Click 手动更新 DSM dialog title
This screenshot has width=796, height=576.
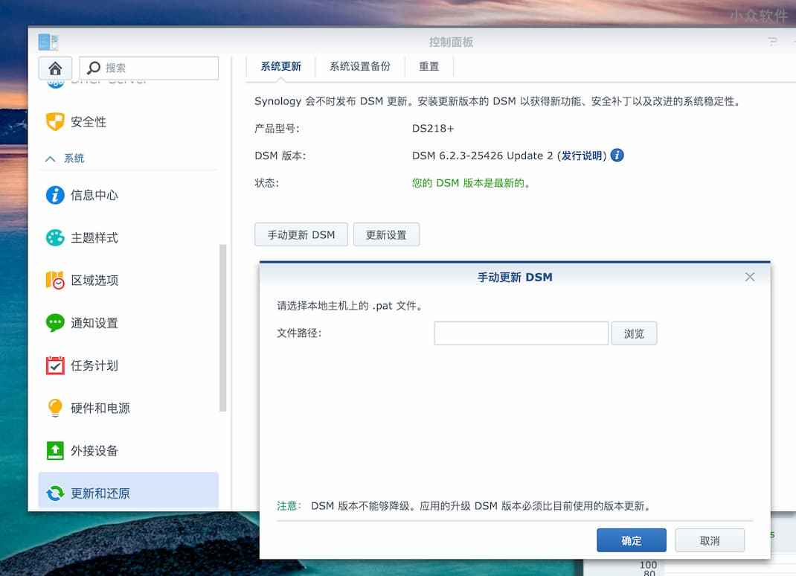click(515, 278)
